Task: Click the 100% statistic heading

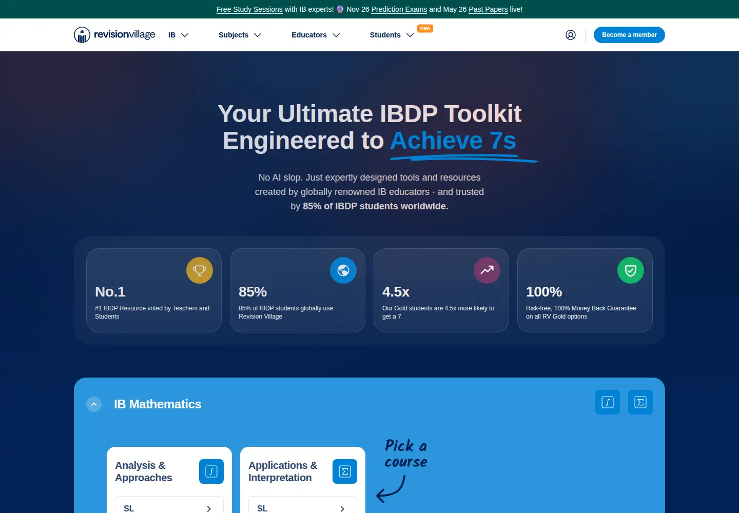Action: pyautogui.click(x=544, y=292)
